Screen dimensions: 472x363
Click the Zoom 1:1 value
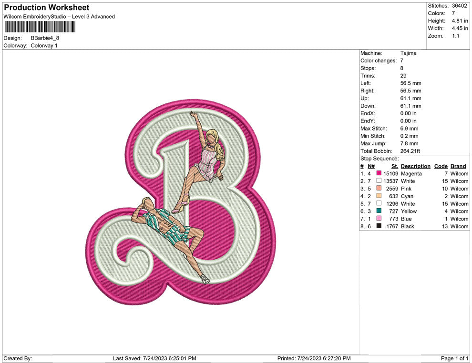[x=455, y=36]
